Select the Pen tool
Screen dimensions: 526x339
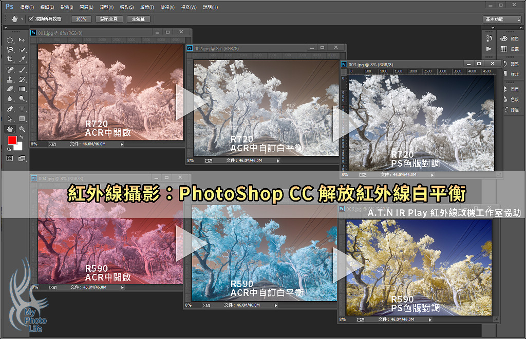(10, 109)
